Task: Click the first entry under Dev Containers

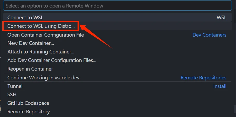Action: 45,35
